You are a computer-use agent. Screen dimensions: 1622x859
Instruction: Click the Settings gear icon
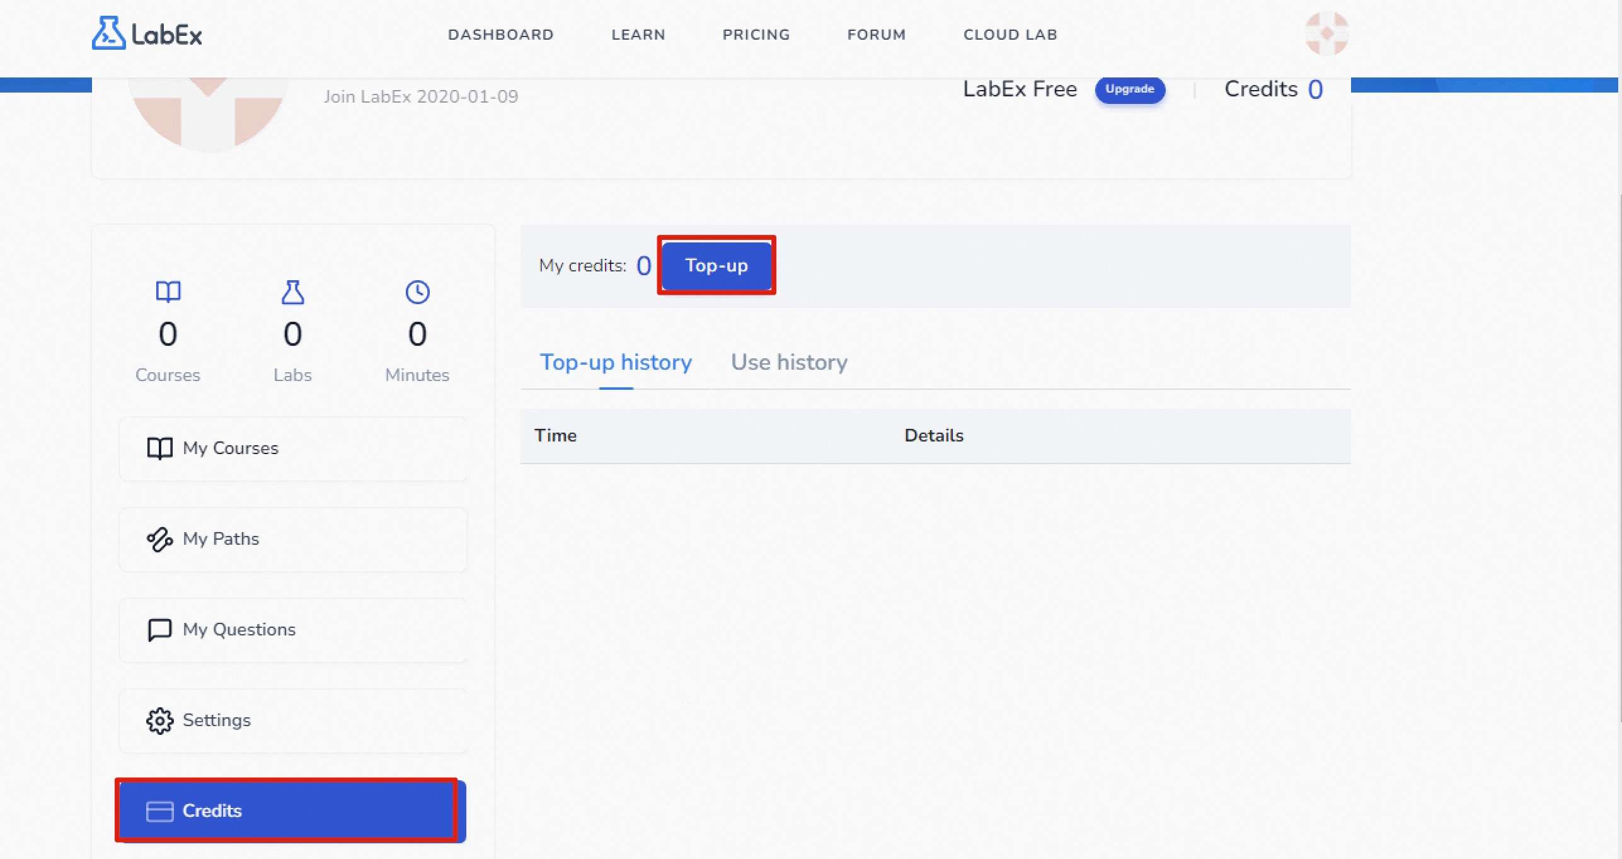click(x=159, y=720)
